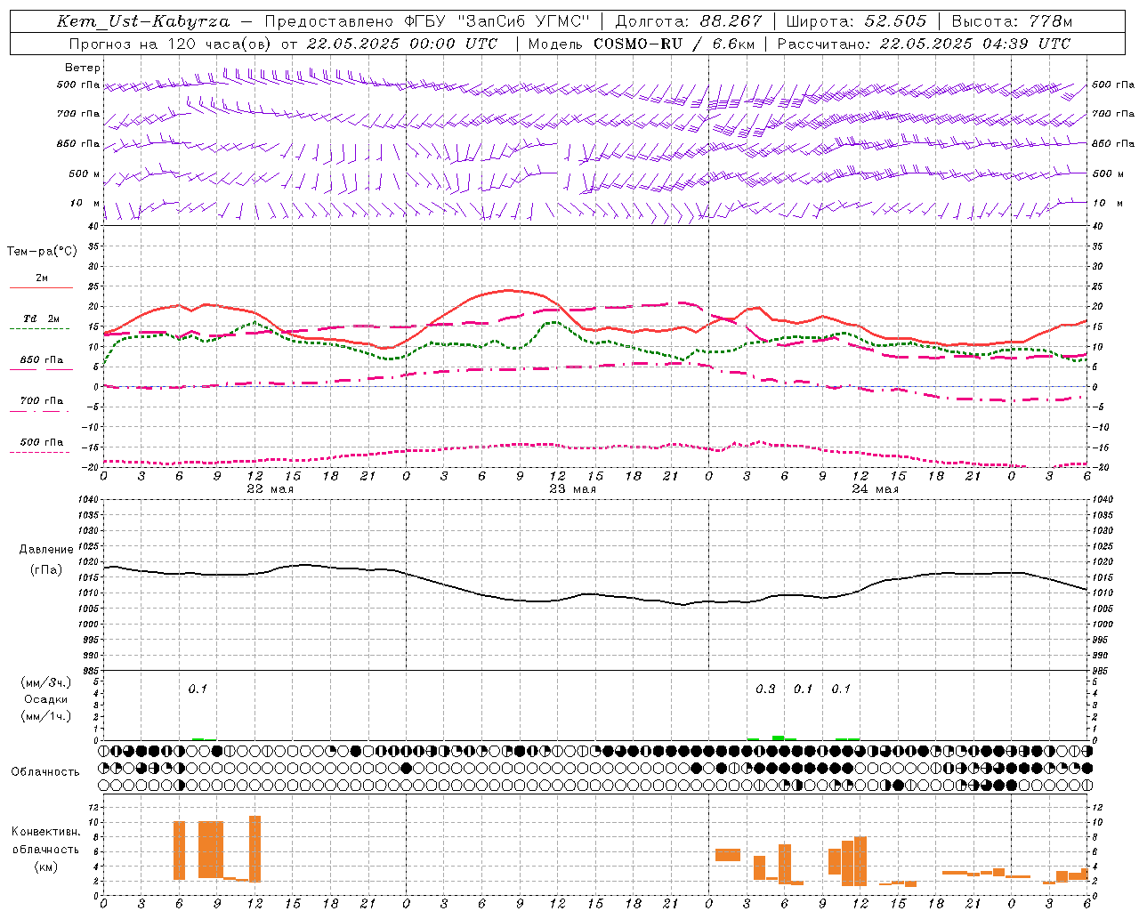Click the solid line sample under "2м" legend
Screen dimensions: 1139x911
pos(41,287)
